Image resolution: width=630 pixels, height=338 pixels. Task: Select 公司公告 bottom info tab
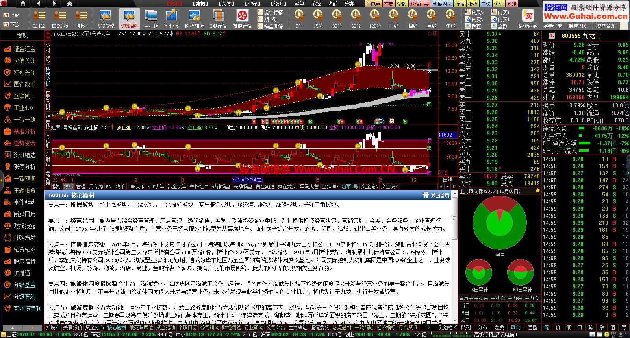276,327
